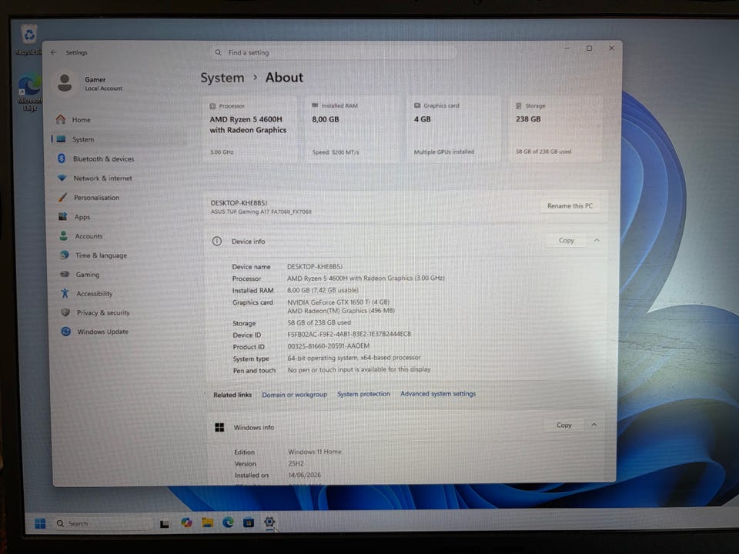Click the Accessibility figure icon
Image resolution: width=739 pixels, height=554 pixels.
65,293
